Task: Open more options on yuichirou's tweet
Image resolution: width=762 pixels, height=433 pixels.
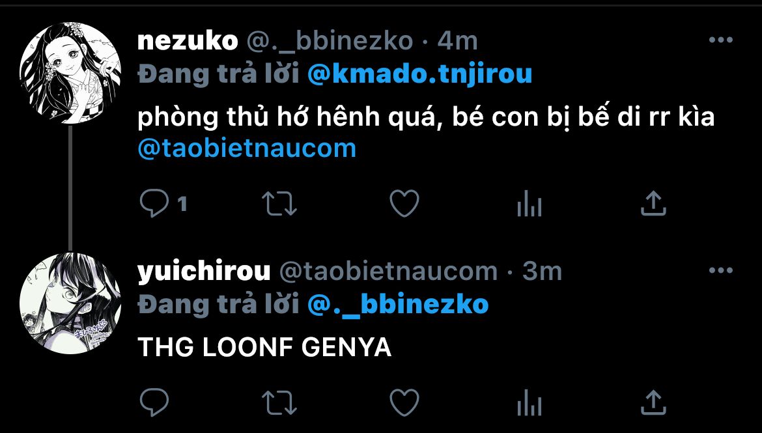Action: [x=720, y=270]
